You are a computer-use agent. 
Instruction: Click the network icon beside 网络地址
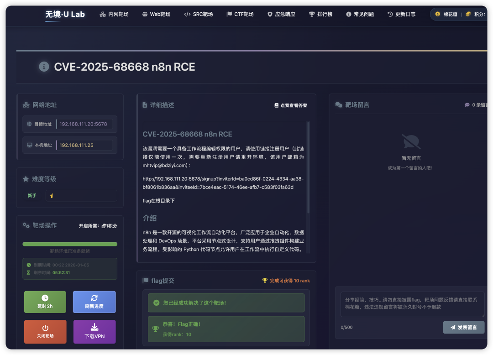click(26, 105)
